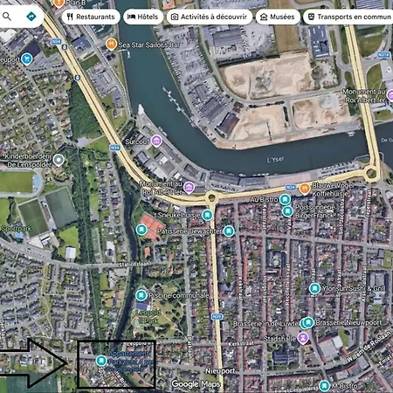Viewport: 393px width, 393px height.
Task: Filter map by Musées
Action: pyautogui.click(x=278, y=17)
